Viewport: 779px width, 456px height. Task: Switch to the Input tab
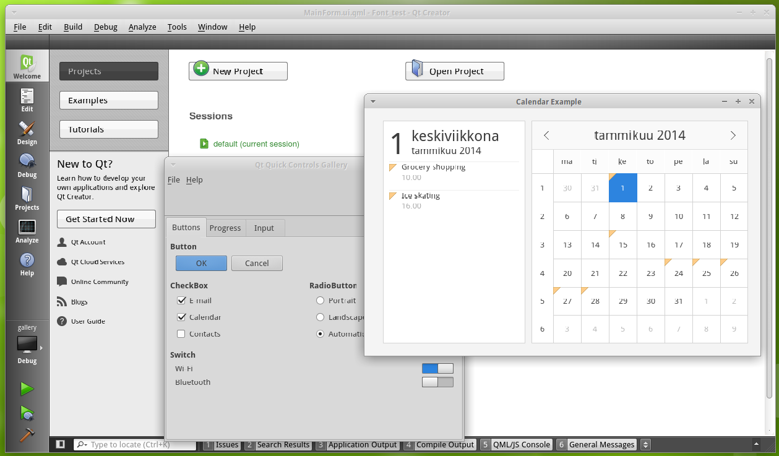(264, 228)
